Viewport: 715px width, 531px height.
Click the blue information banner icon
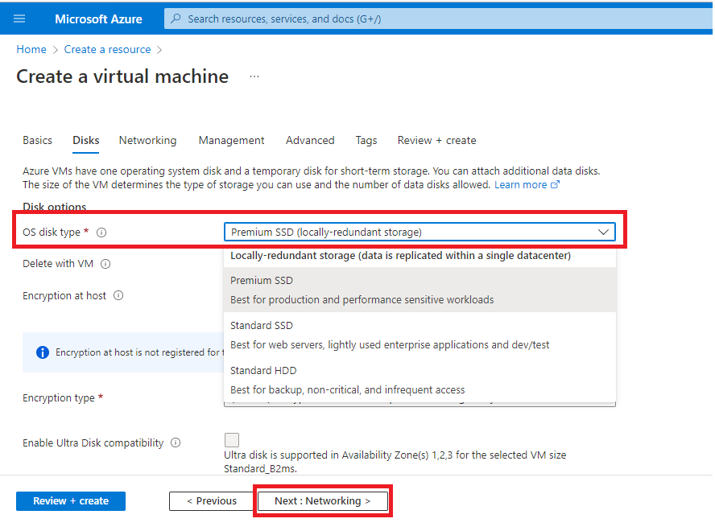click(43, 352)
